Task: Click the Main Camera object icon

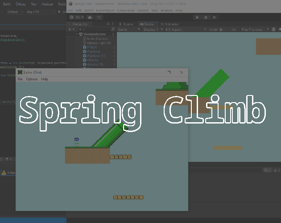Action: pos(85,38)
